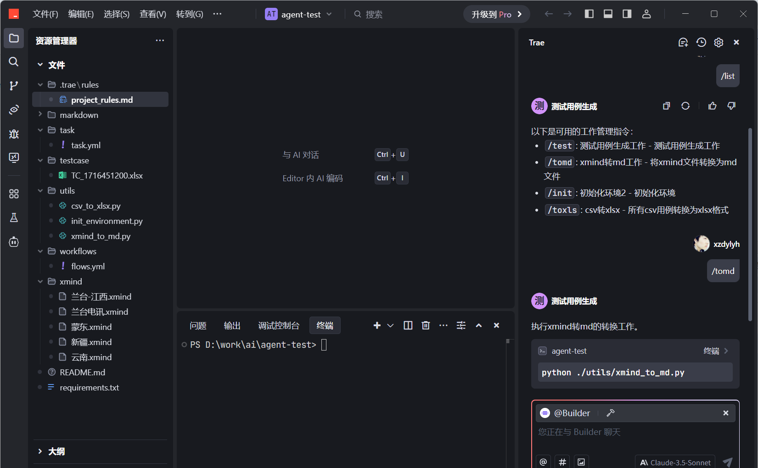The height and width of the screenshot is (468, 758).
Task: Open the Run and Debug view
Action: point(14,134)
